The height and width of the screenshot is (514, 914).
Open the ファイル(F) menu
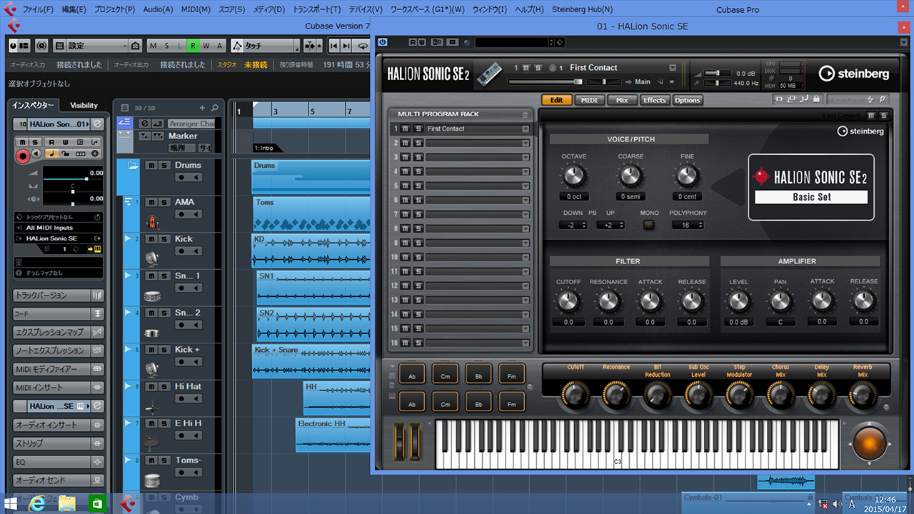coord(38,9)
